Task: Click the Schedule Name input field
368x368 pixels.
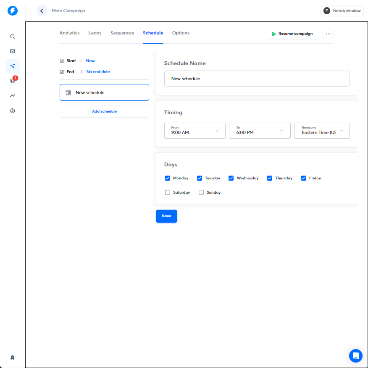Action: point(257,79)
